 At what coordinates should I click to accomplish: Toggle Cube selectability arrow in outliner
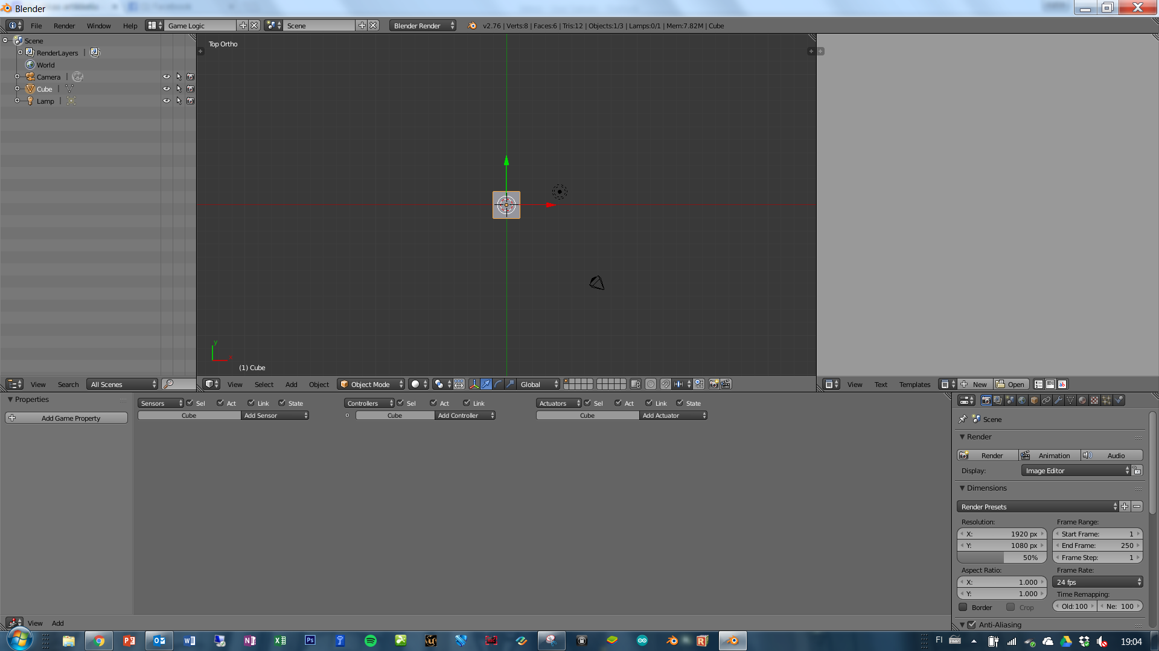click(179, 89)
